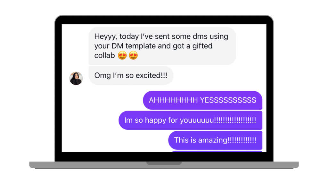Viewport: 328px width, 184px height.
Task: Click the words 'DM template' in gray message
Action: pos(134,46)
